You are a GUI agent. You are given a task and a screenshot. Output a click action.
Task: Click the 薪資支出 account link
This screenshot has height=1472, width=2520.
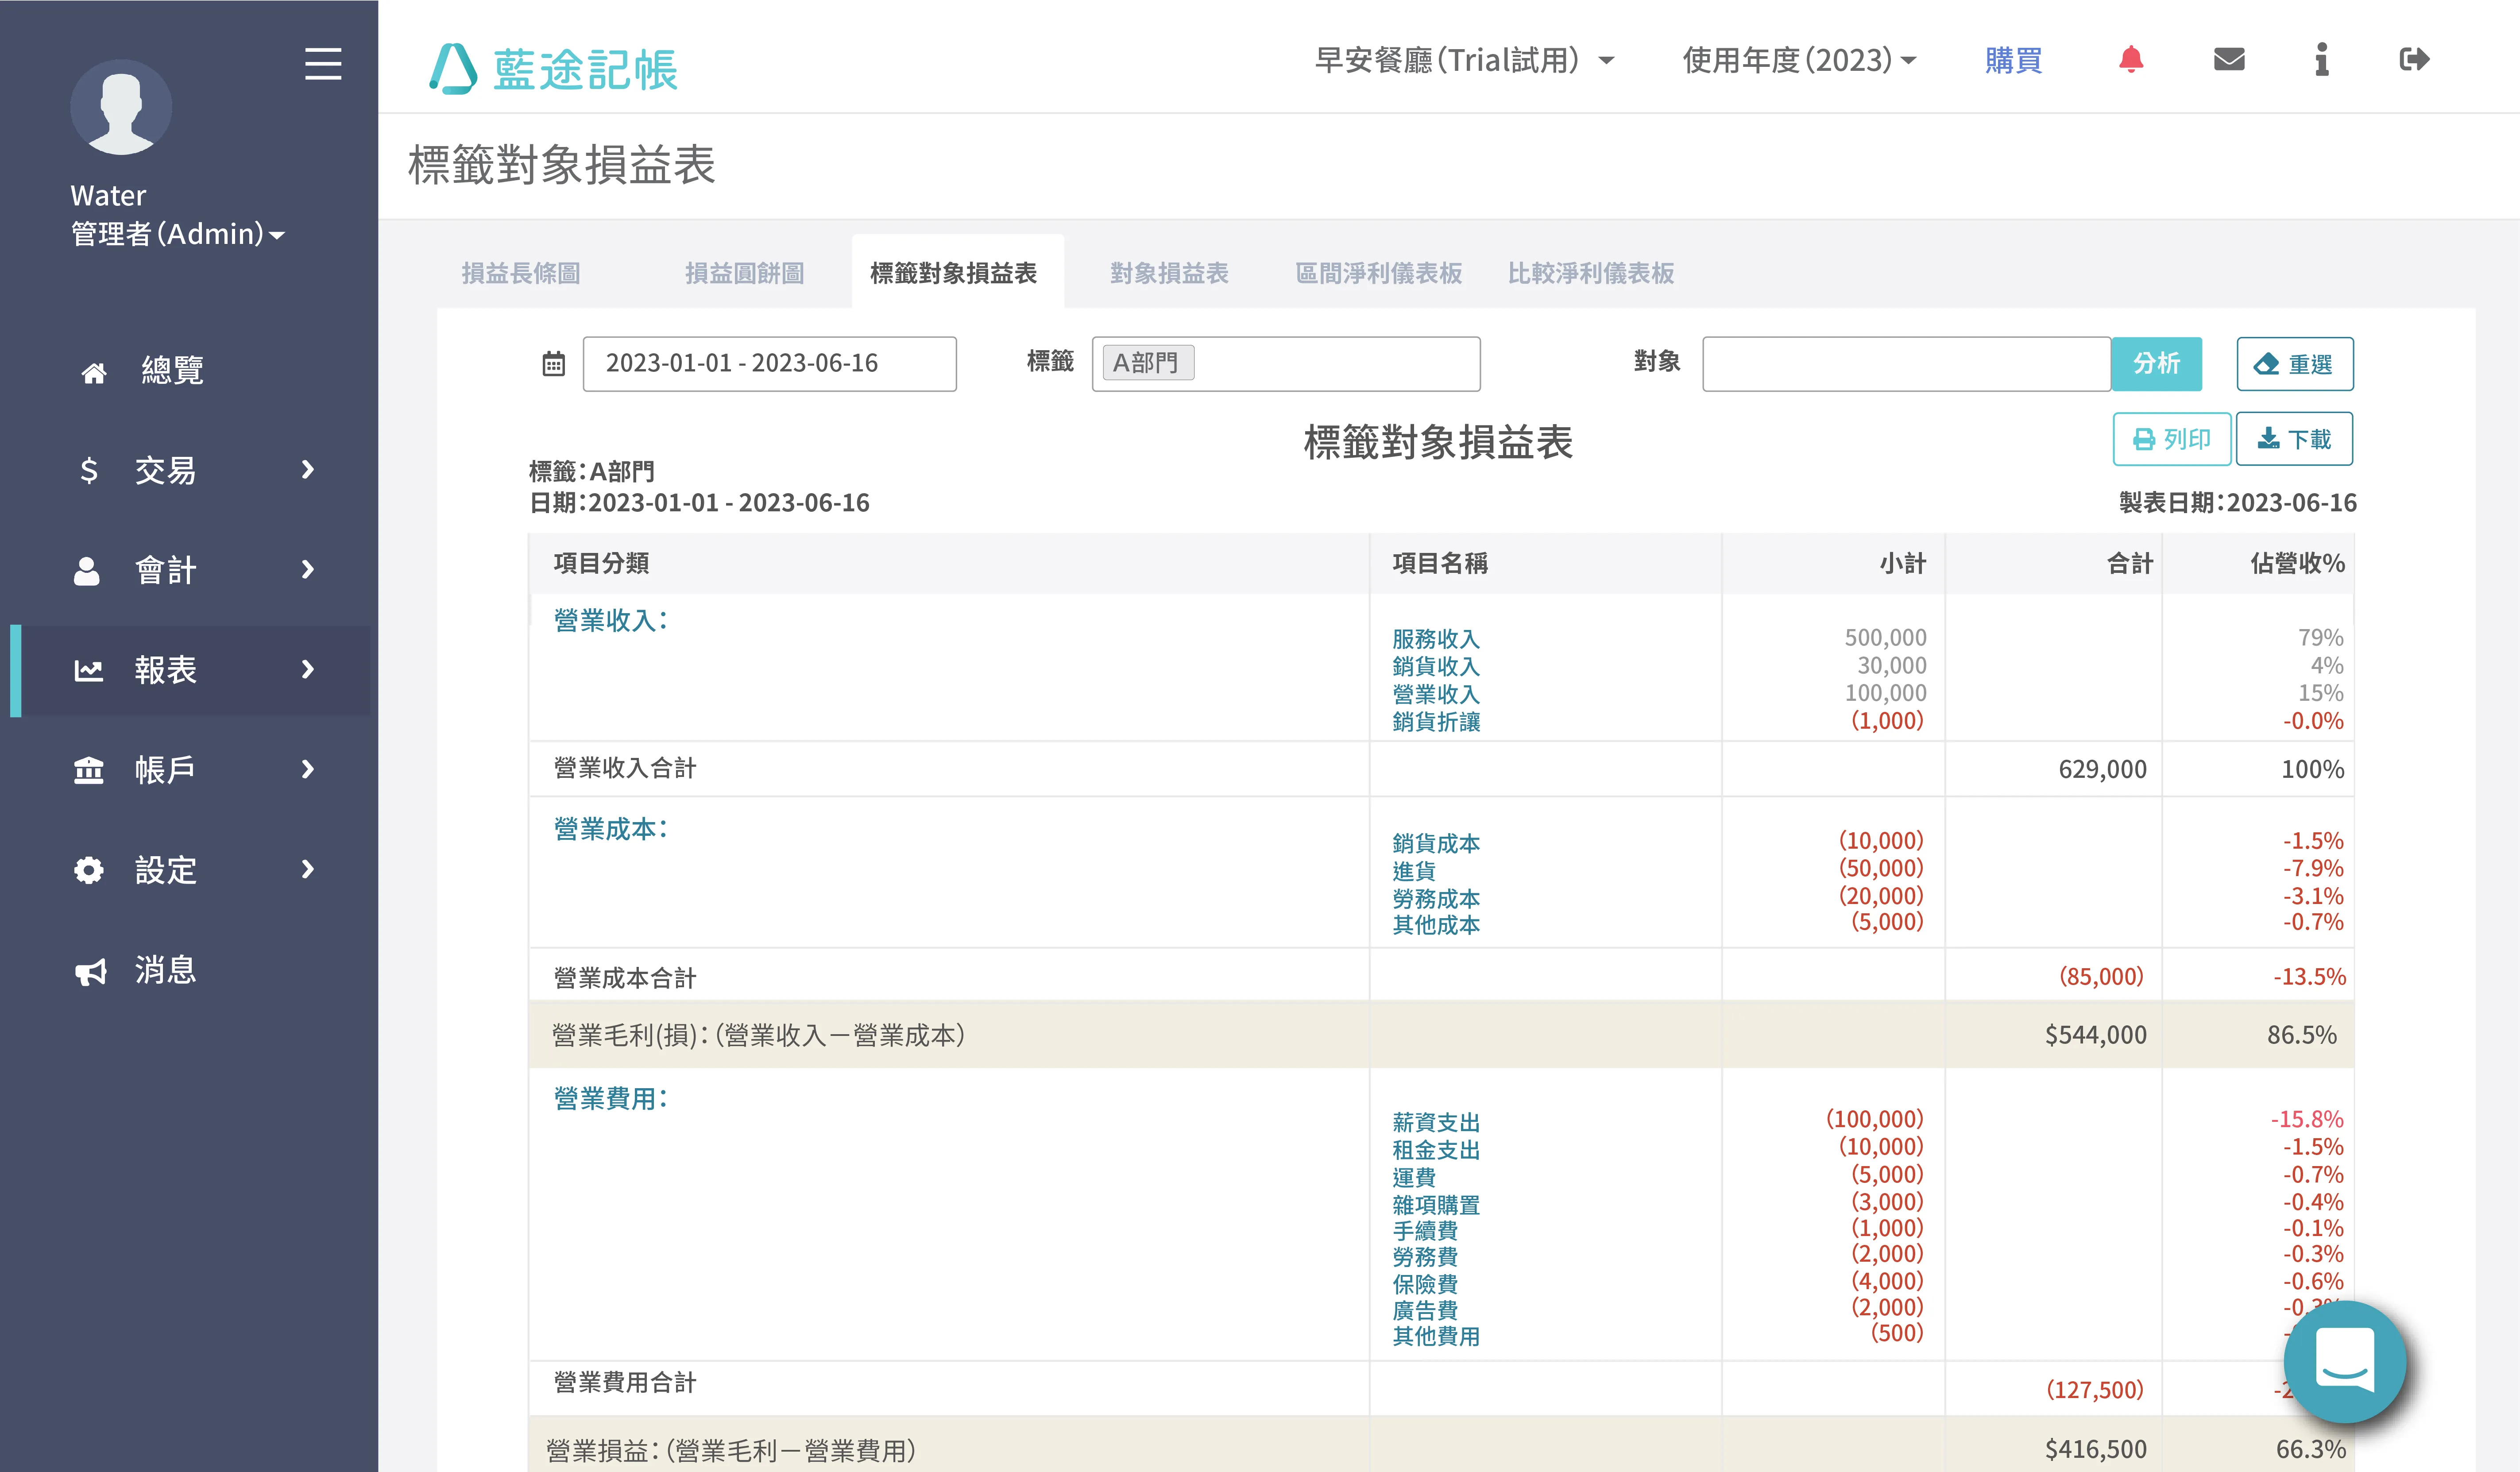point(1436,1122)
